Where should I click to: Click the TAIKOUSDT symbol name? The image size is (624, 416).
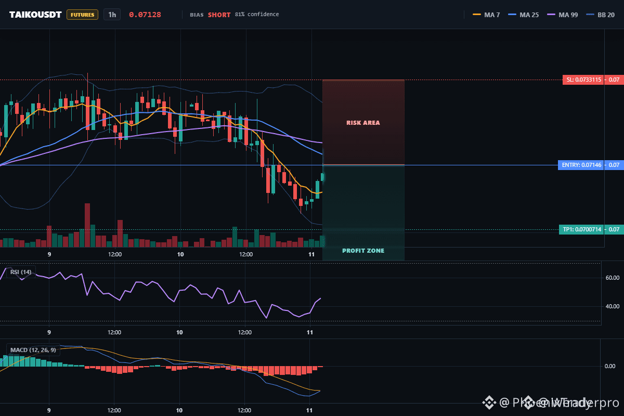coord(35,15)
